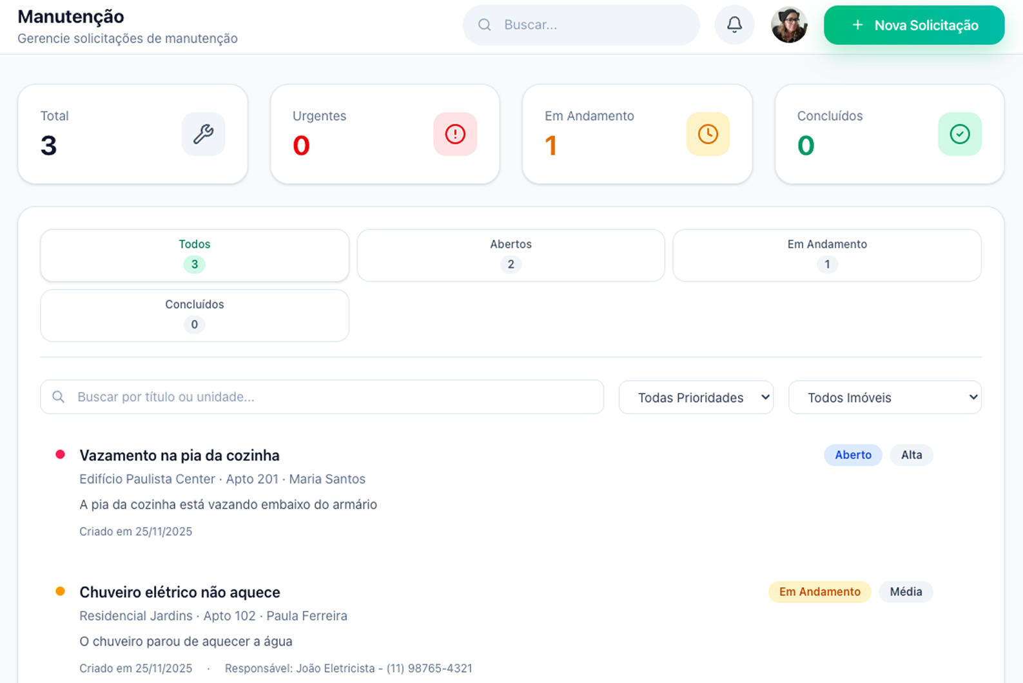Select the Todos tab
Screen dimensions: 1023x683
click(x=195, y=255)
